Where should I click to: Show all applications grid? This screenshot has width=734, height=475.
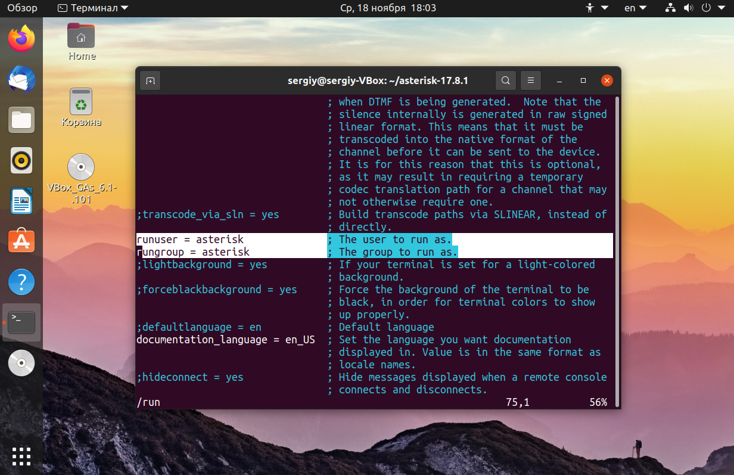pyautogui.click(x=21, y=455)
